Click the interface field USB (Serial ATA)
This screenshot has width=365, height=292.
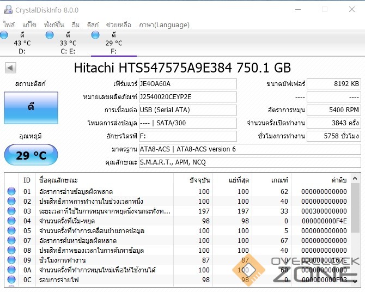click(188, 110)
